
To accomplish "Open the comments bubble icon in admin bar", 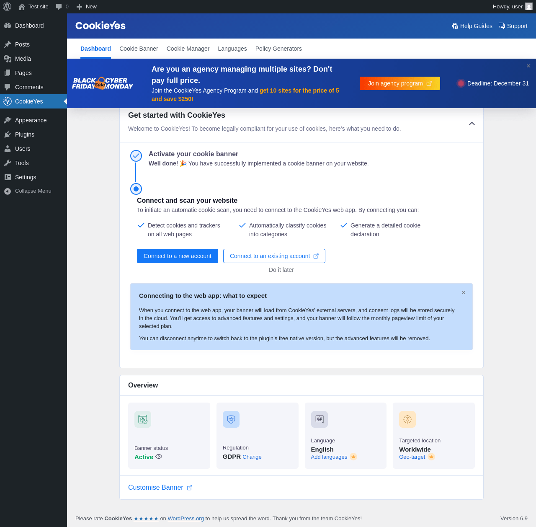I will click(x=59, y=7).
